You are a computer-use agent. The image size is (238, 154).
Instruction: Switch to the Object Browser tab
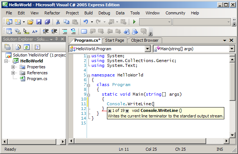(x=145, y=40)
